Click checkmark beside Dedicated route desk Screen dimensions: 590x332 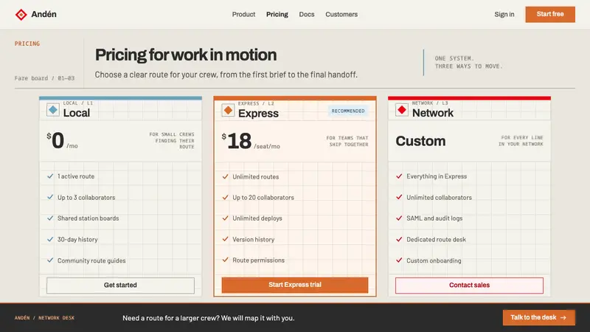click(x=399, y=239)
